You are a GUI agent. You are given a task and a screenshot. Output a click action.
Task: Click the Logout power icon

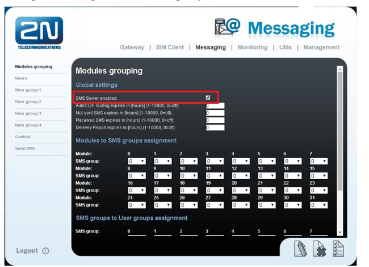tap(45, 251)
